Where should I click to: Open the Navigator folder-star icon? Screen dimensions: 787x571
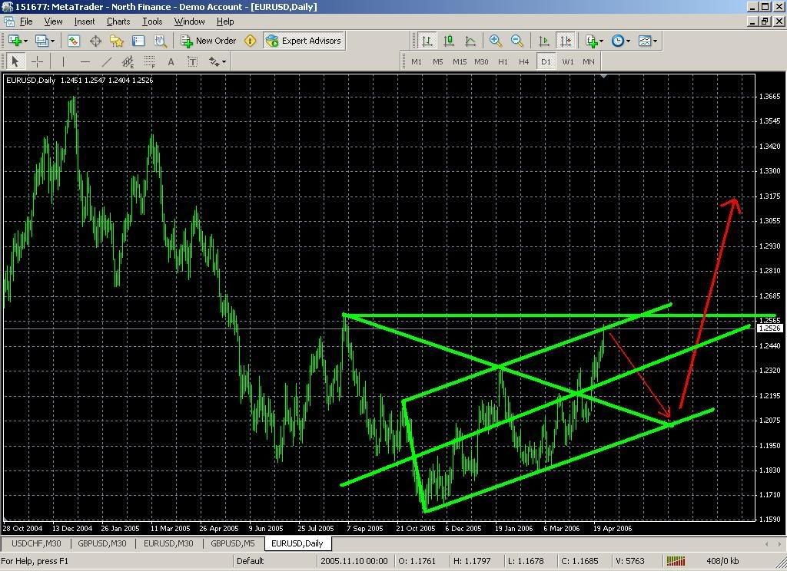pyautogui.click(x=117, y=41)
